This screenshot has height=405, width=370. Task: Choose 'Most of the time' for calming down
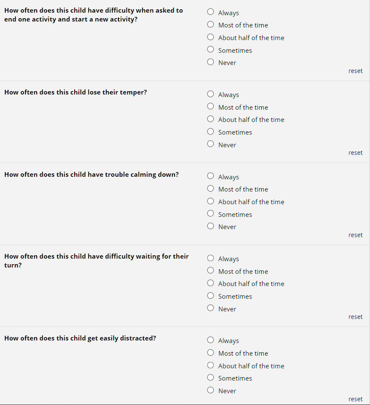[x=211, y=189]
